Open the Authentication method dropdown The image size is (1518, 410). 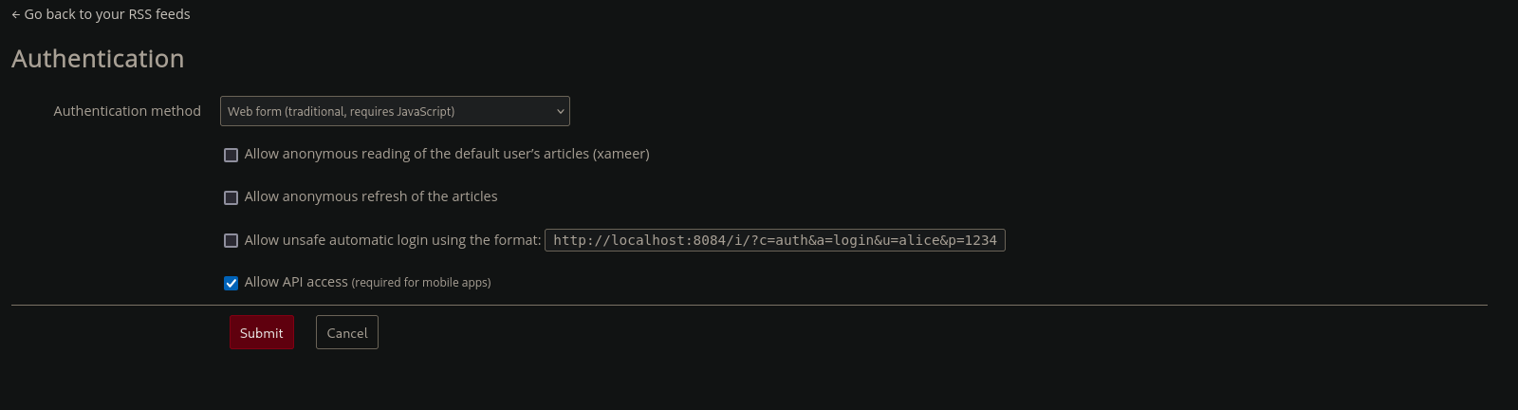[395, 111]
